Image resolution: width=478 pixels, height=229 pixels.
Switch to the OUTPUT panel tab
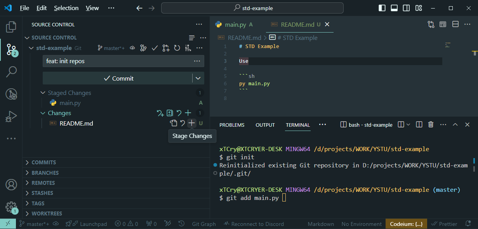pos(265,125)
